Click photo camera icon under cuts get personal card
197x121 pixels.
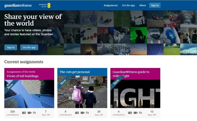pyautogui.click(x=77, y=113)
